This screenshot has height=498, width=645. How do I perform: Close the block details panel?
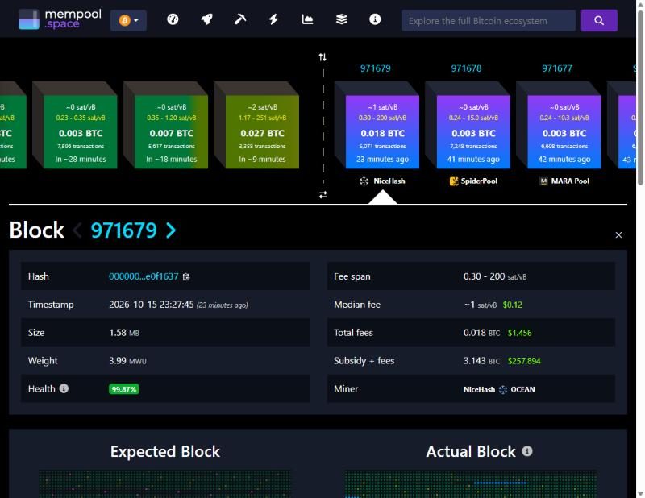[618, 234]
